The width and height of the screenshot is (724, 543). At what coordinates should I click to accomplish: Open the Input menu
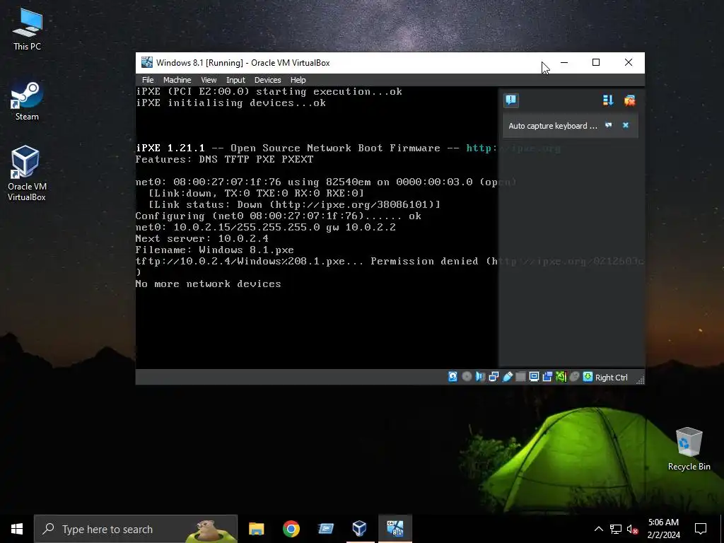[235, 80]
